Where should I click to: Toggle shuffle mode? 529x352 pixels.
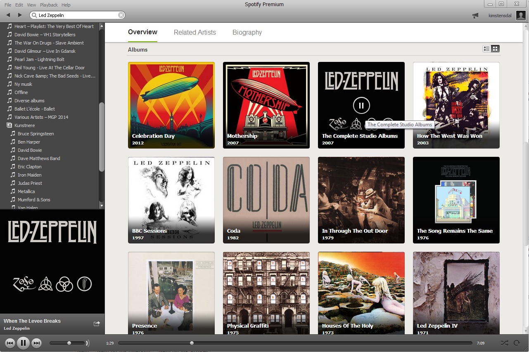point(504,343)
